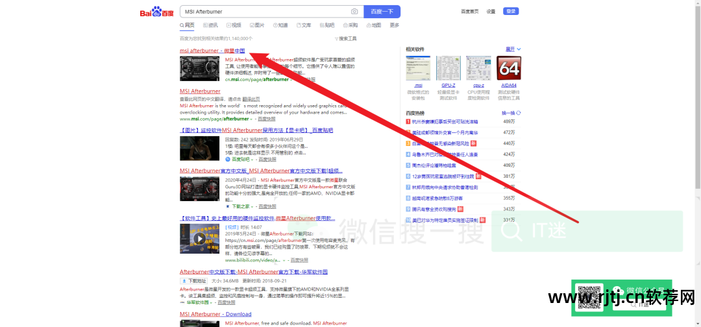This screenshot has height=327, width=701.
Task: Switch to the 文库 tab
Action: 304,25
